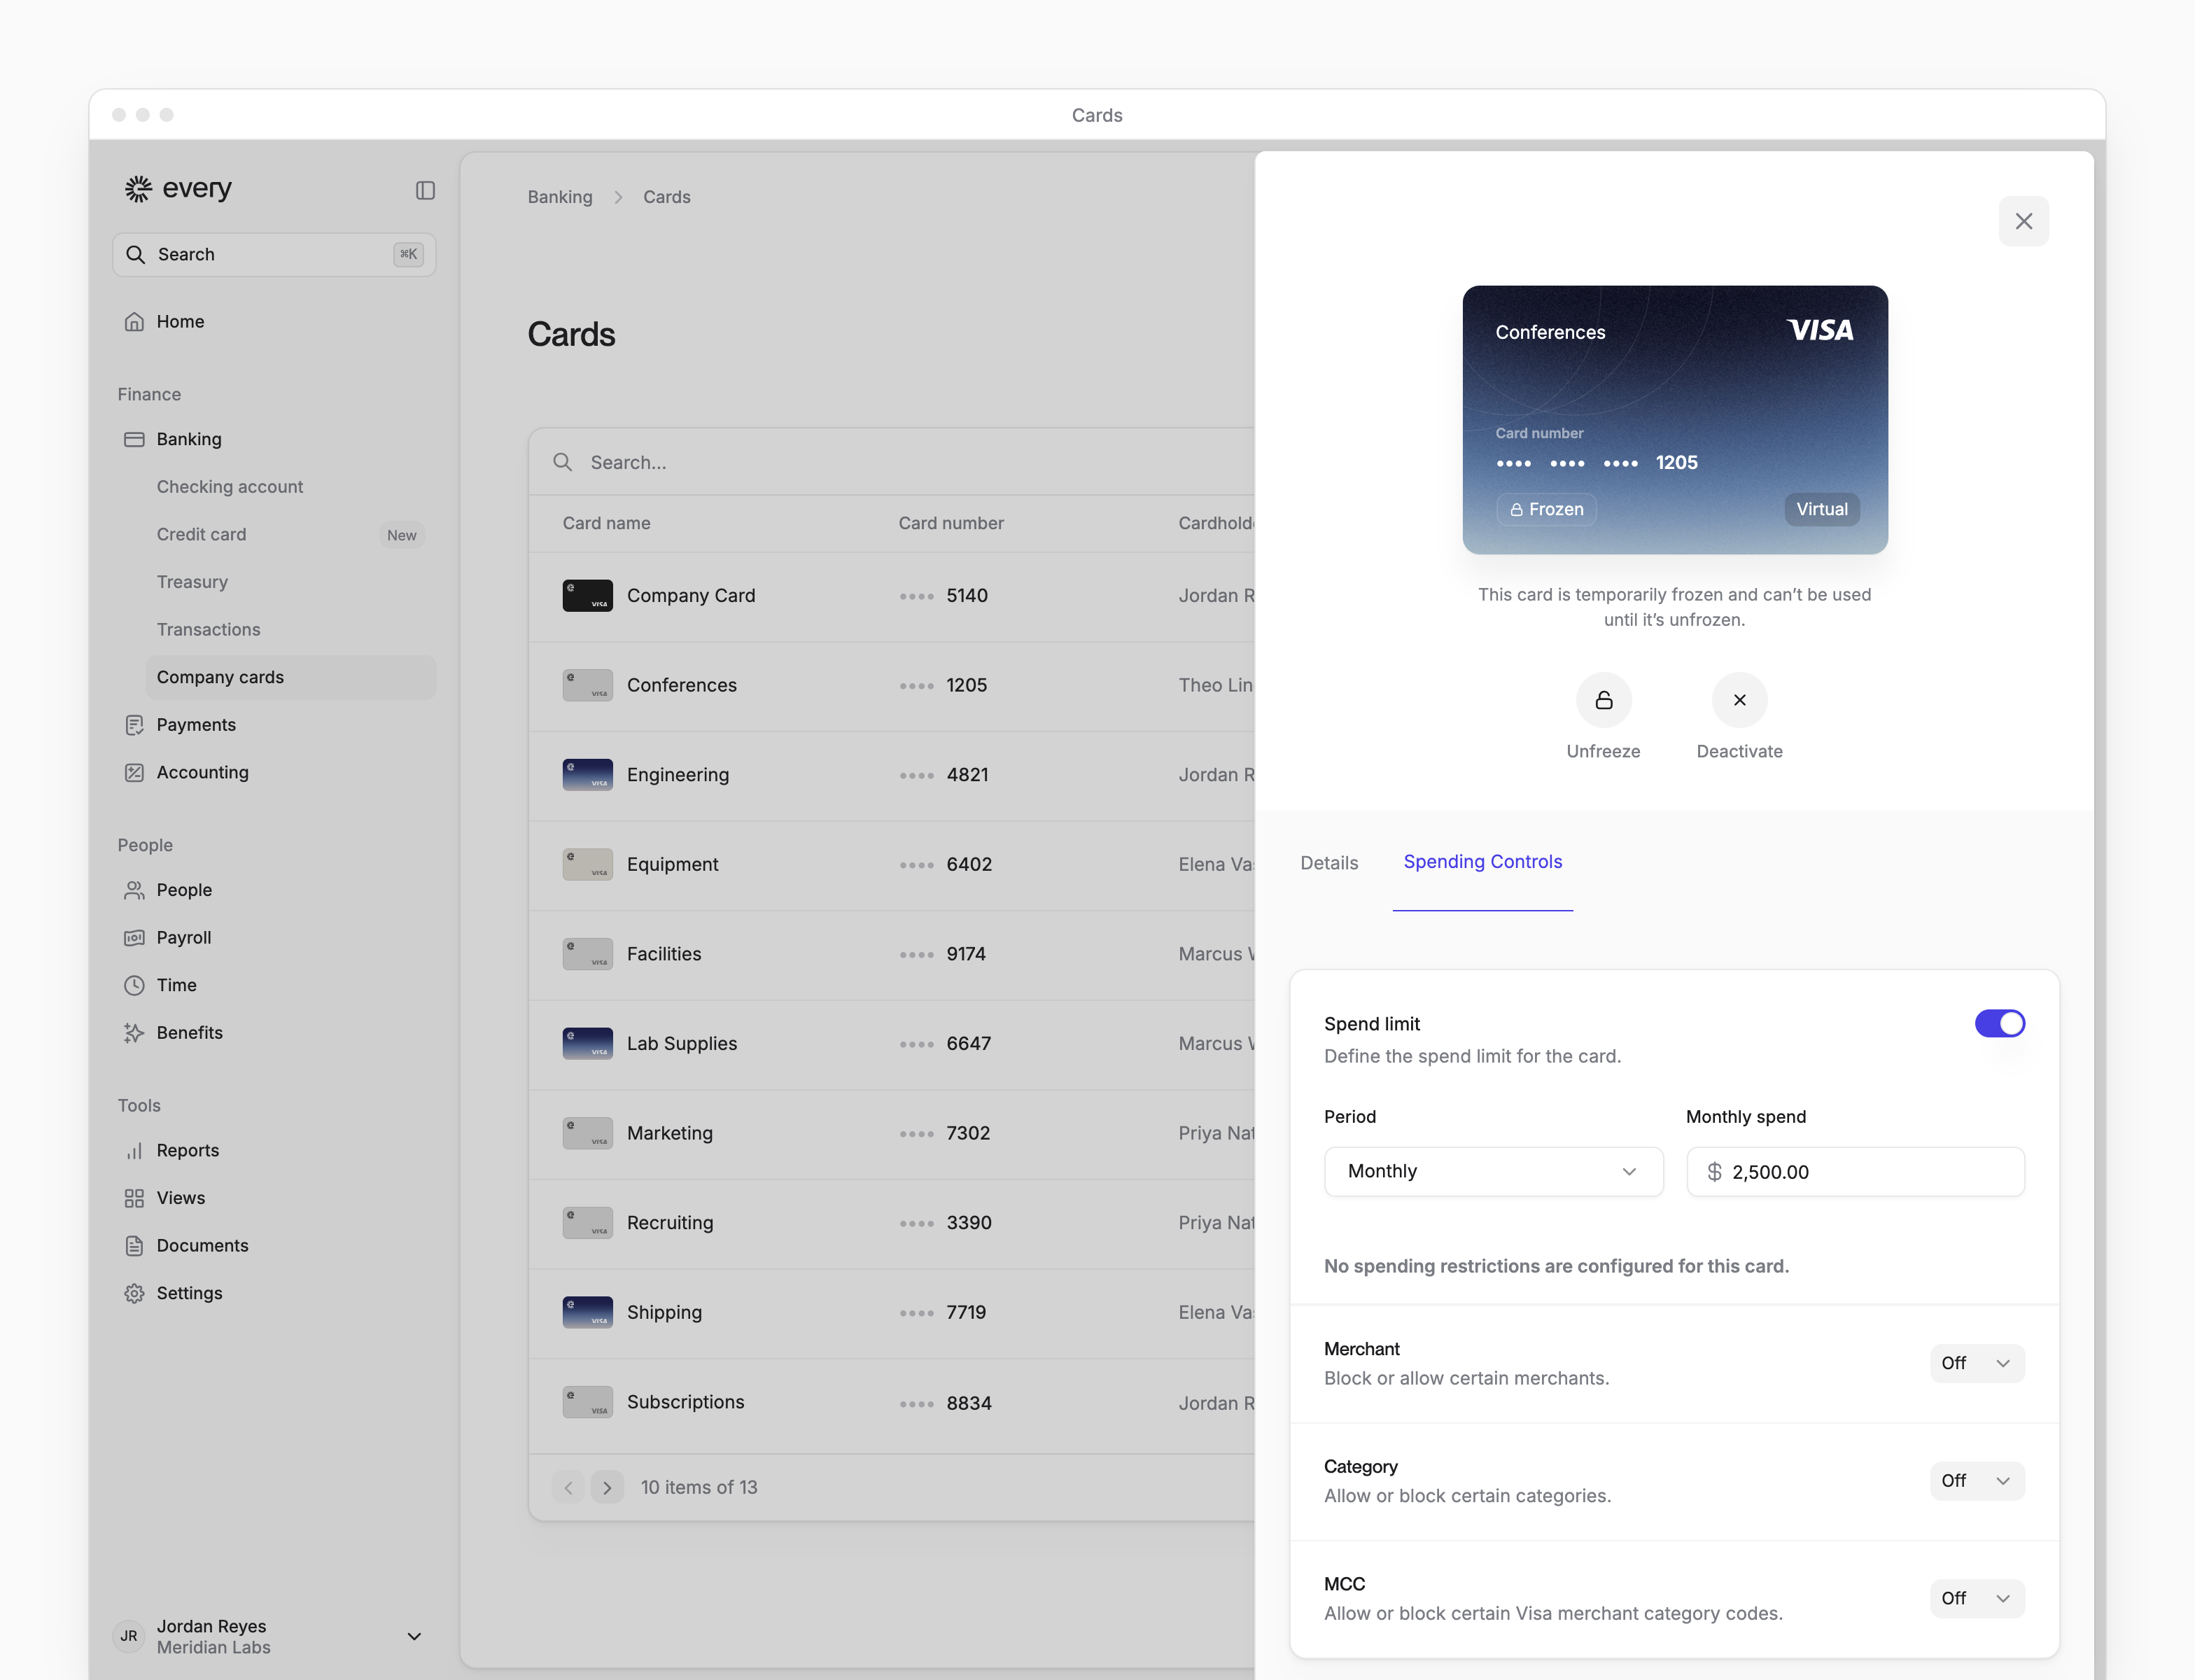Open Transactions in sidebar

(290, 629)
